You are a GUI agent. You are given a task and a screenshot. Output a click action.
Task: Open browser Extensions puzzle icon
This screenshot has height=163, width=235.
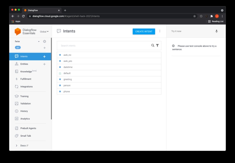[x=212, y=16]
